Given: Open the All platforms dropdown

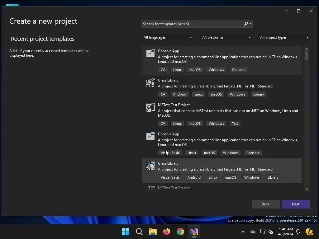Looking at the screenshot, I should (226, 37).
